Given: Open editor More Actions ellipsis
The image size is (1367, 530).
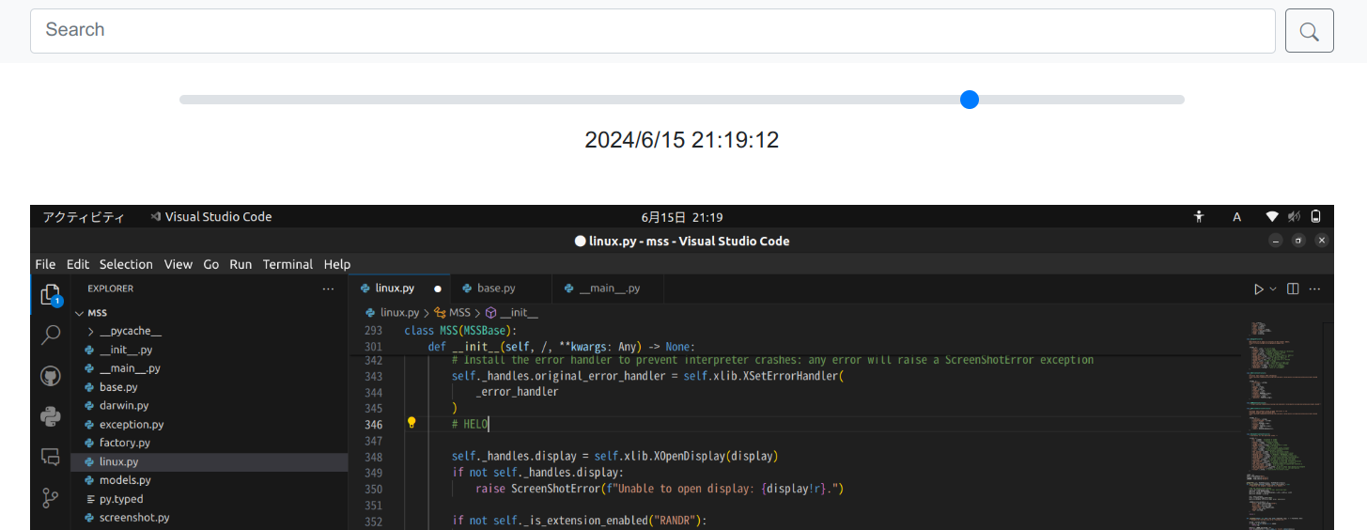Looking at the screenshot, I should coord(1314,289).
